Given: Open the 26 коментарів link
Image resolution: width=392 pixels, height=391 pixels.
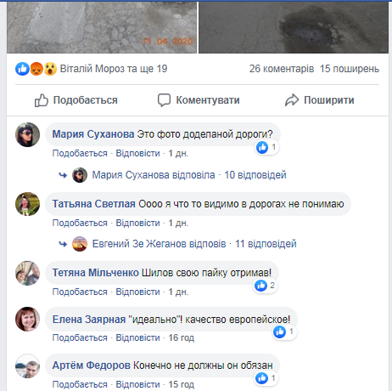Looking at the screenshot, I should pos(281,69).
